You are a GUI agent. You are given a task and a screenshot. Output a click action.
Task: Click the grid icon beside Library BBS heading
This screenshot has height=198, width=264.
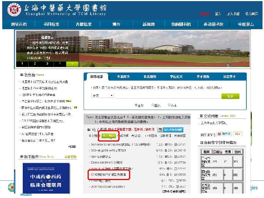[x=201, y=116]
